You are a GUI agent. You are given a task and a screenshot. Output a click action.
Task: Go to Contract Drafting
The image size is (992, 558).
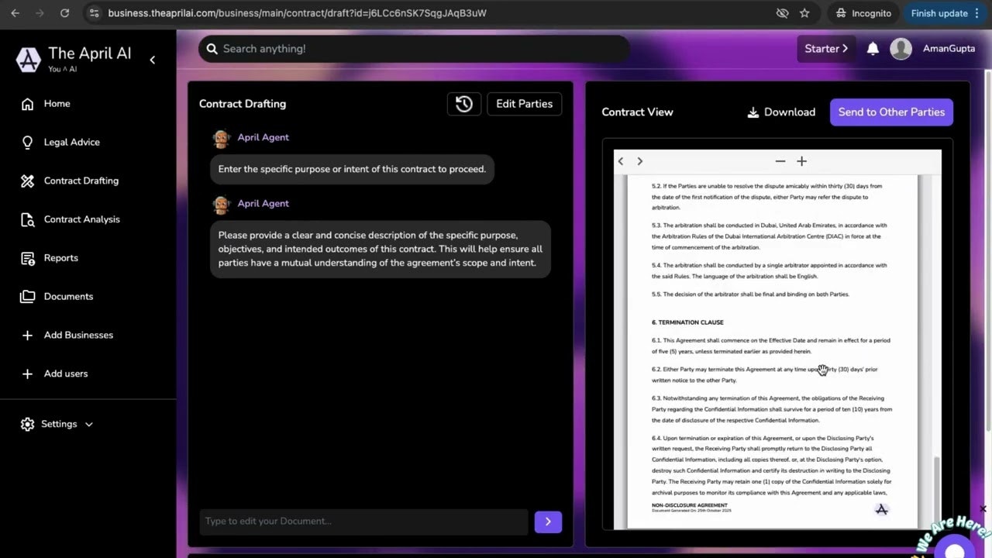click(81, 181)
